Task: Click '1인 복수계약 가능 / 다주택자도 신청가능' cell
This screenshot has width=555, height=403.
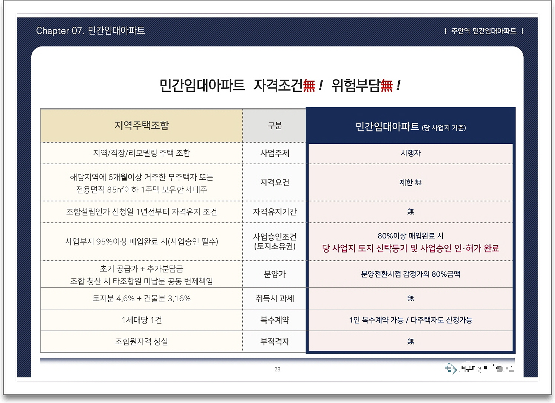Action: 411,320
